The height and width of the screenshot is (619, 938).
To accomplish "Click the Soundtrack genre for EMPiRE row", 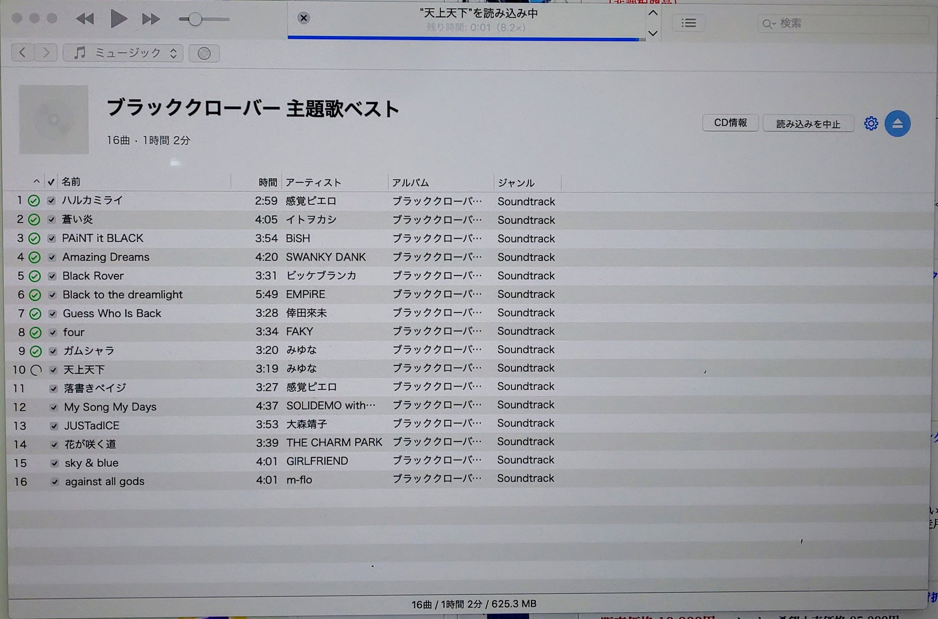I will (526, 294).
